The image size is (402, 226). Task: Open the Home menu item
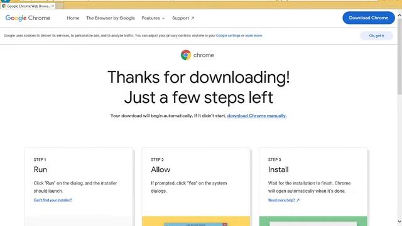coord(73,18)
